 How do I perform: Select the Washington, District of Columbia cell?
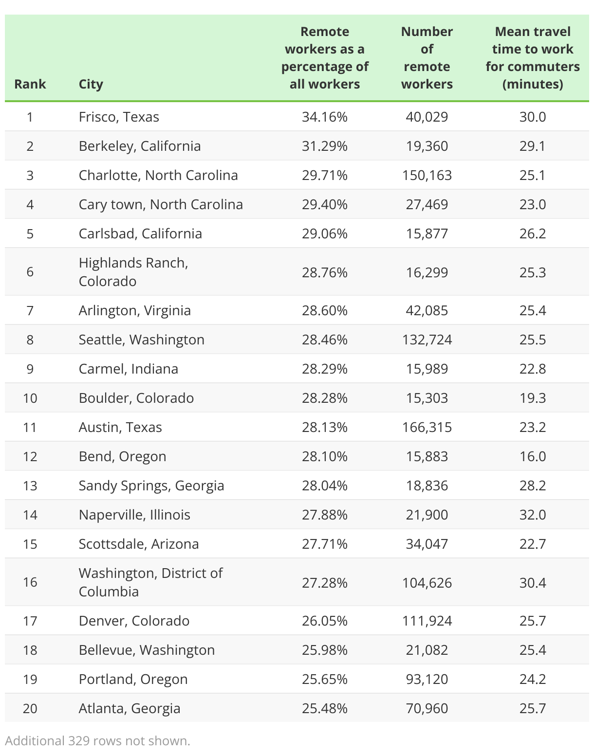click(x=150, y=582)
